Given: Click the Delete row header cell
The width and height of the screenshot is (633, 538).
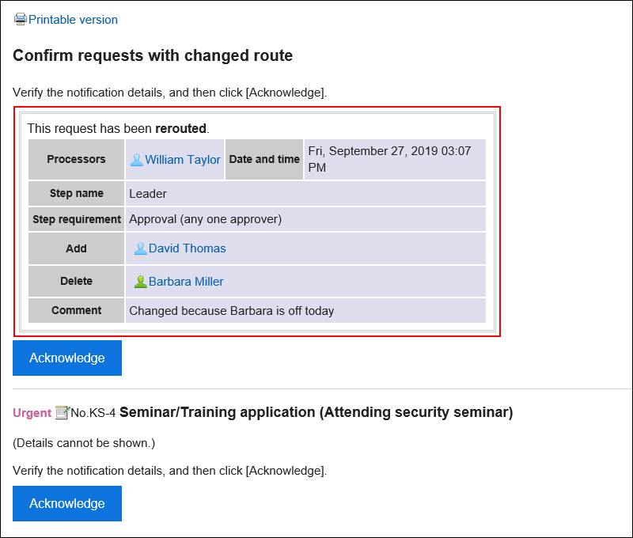Looking at the screenshot, I should (x=76, y=281).
